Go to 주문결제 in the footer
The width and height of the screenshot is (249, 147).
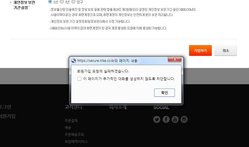tap(71, 121)
